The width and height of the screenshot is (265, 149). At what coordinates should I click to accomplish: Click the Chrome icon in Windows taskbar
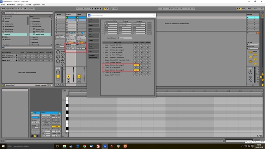point(84,146)
